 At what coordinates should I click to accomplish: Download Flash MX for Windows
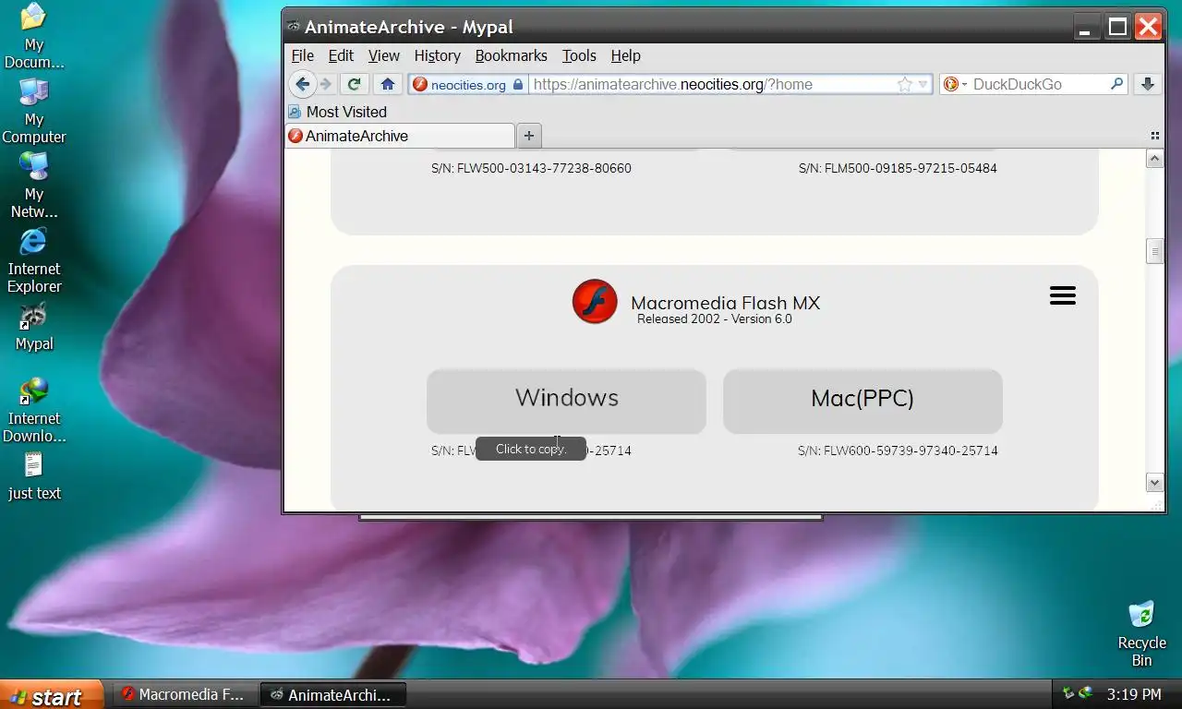566,401
